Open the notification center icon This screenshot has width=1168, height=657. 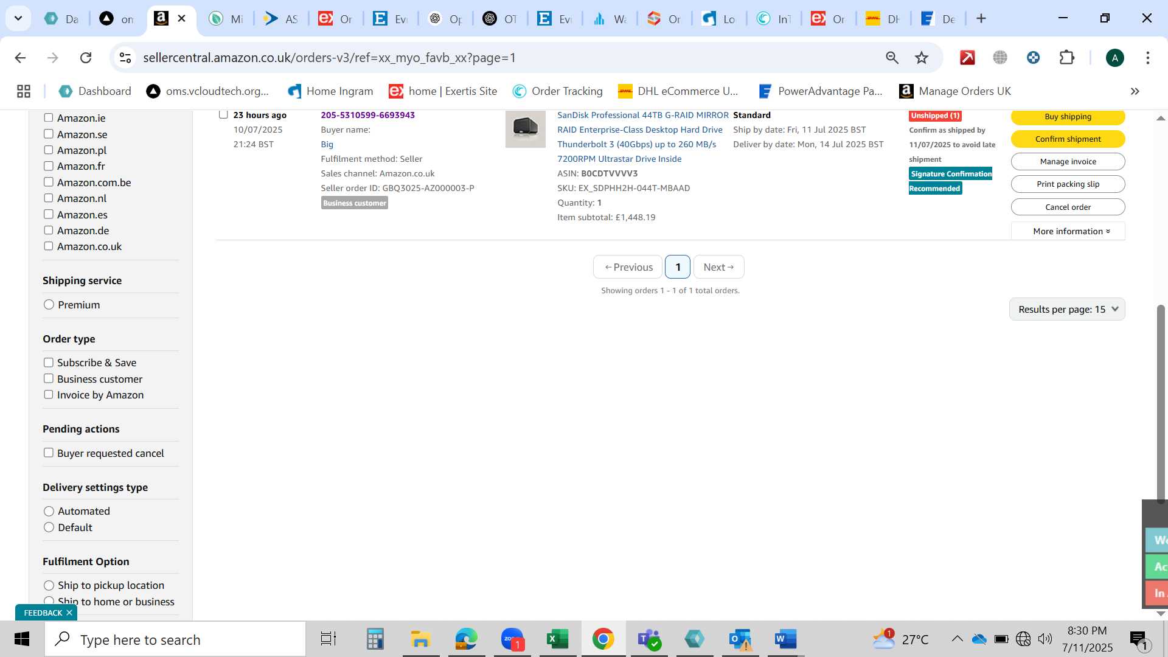point(1138,639)
